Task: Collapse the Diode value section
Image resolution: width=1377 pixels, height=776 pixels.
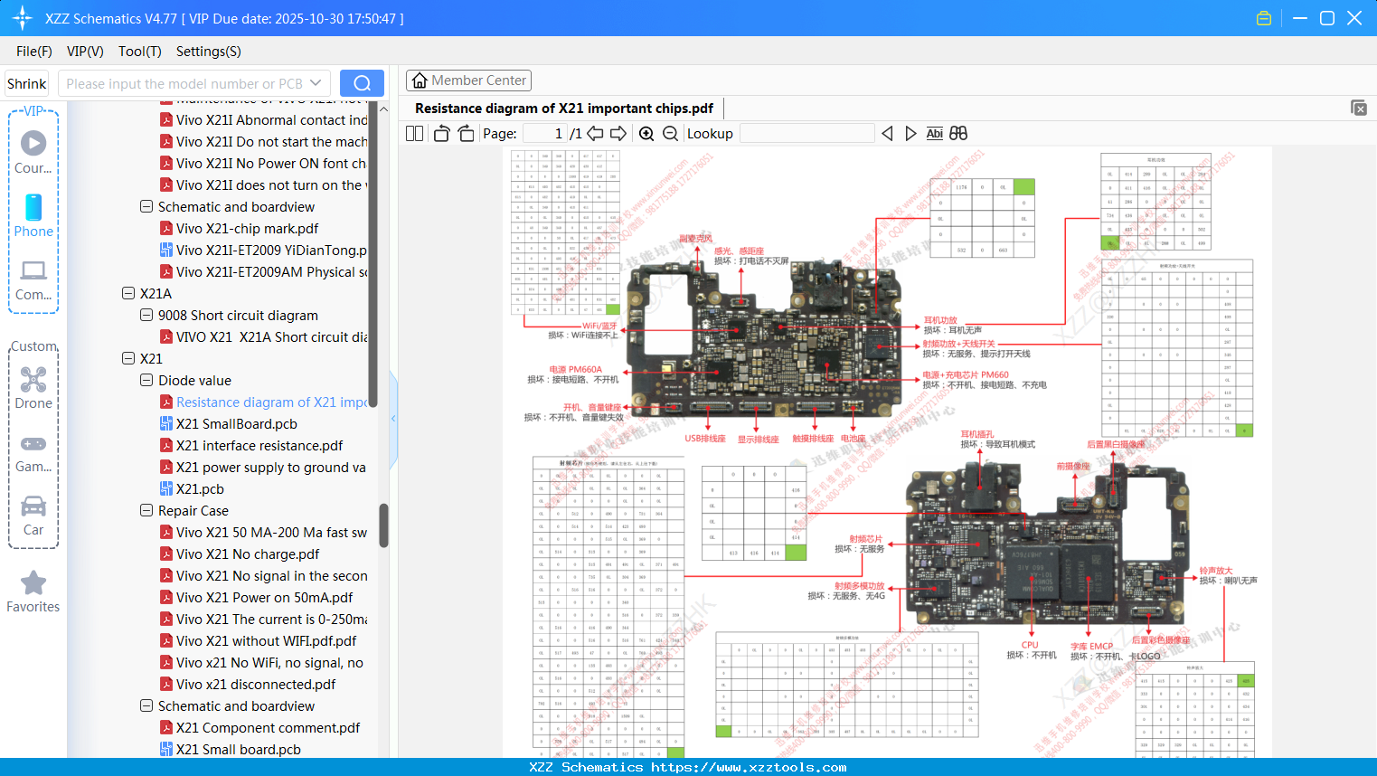Action: (x=146, y=380)
